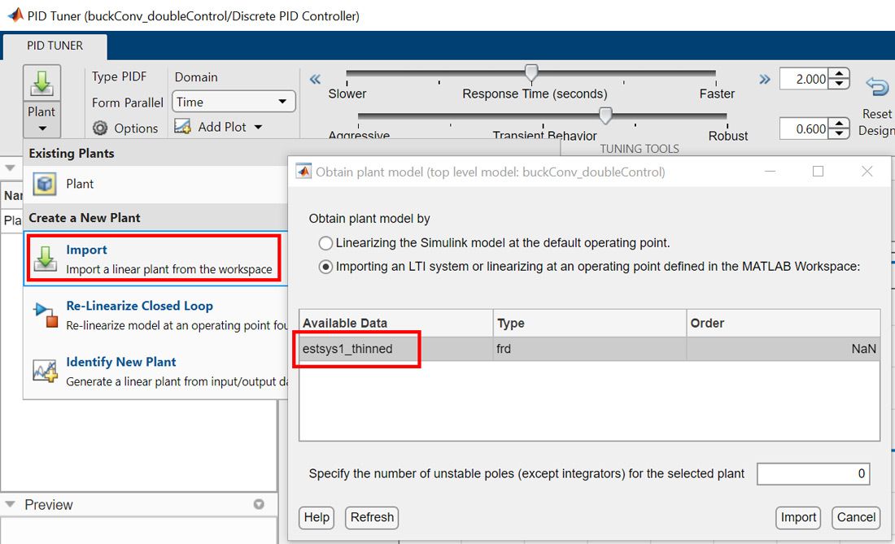Select Importing an LTI system radio option
This screenshot has height=544, width=895.
click(x=326, y=267)
